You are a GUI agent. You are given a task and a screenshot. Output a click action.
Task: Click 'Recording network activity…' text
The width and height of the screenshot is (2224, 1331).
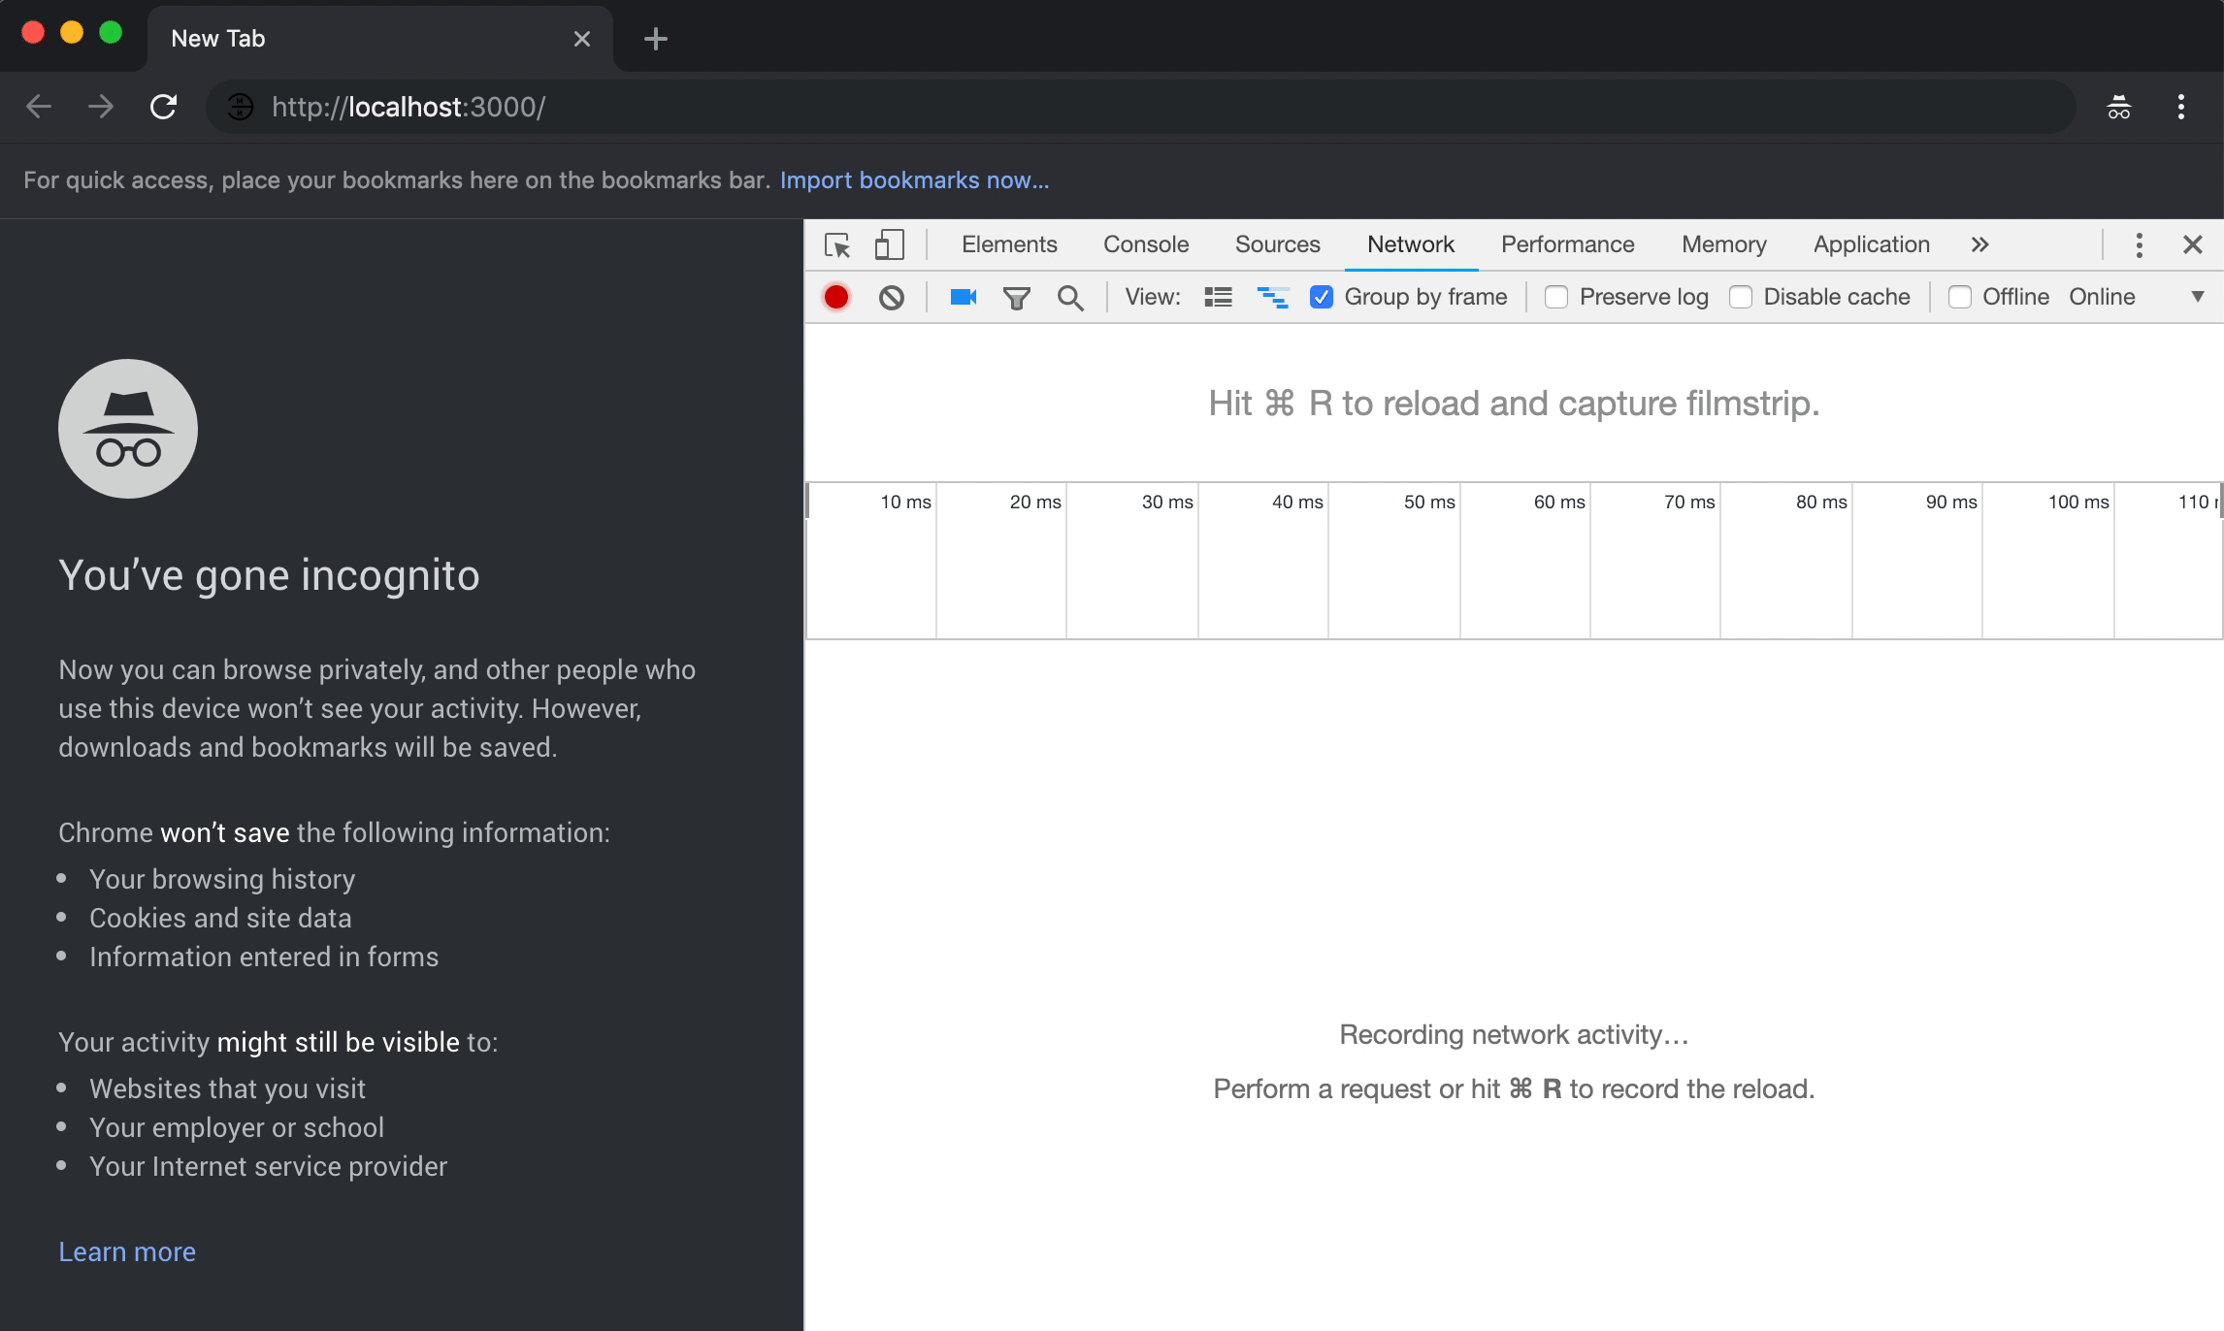coord(1514,1034)
